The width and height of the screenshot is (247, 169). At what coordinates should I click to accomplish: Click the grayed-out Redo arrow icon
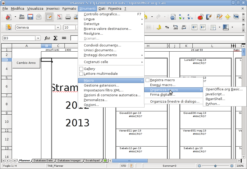(159, 17)
